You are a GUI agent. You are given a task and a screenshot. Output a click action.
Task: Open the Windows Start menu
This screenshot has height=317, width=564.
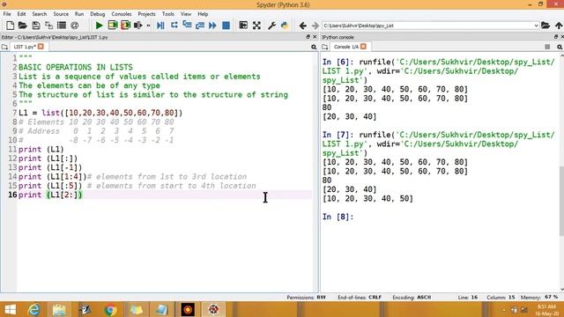(x=10, y=309)
